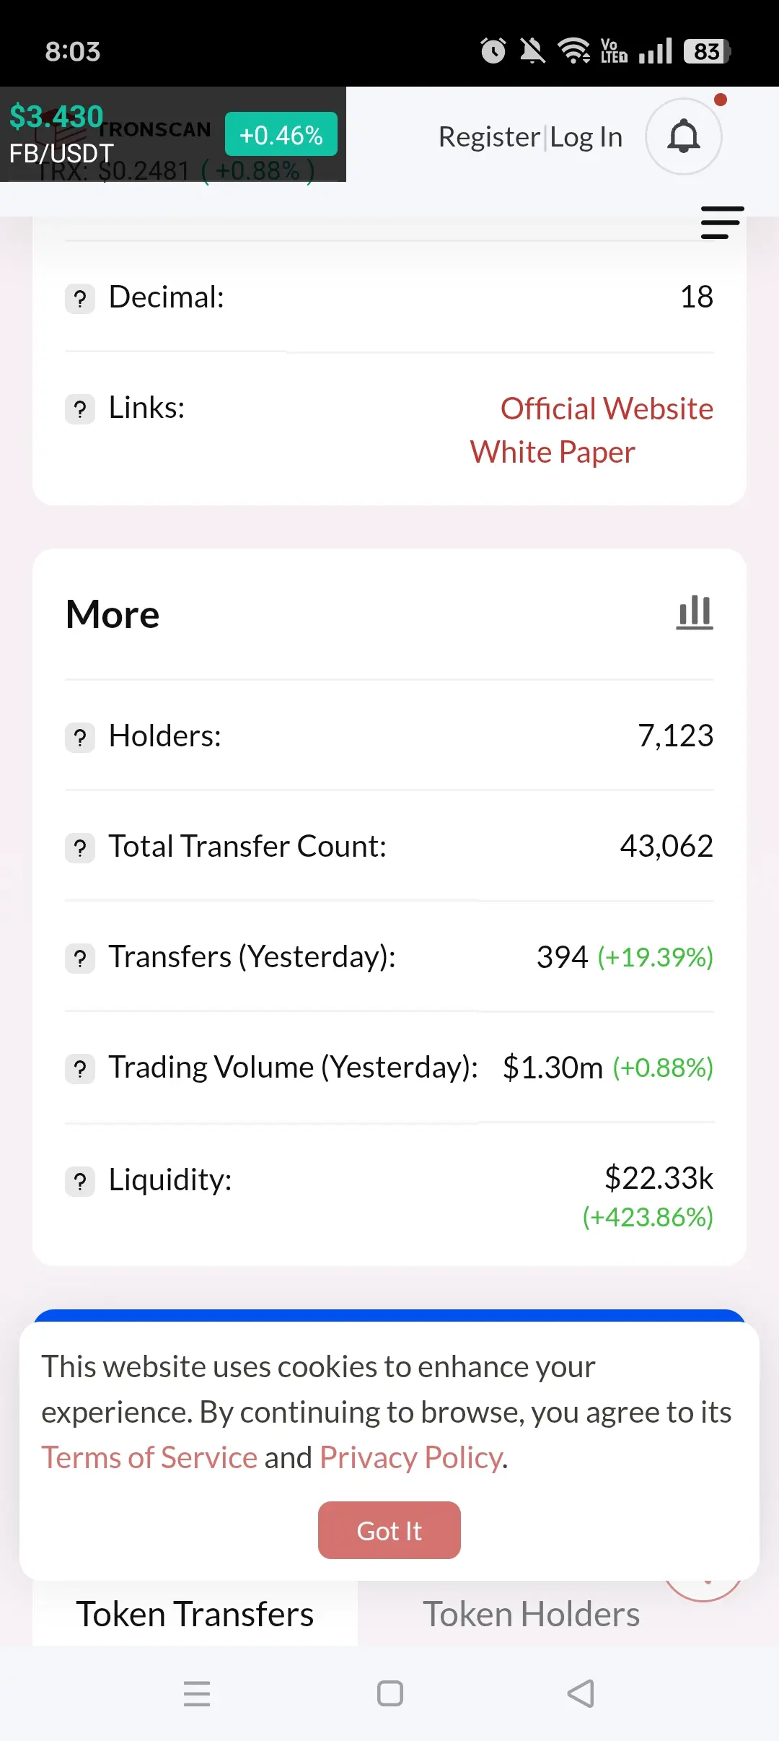Open the White Paper link
The height and width of the screenshot is (1741, 779).
[553, 452]
